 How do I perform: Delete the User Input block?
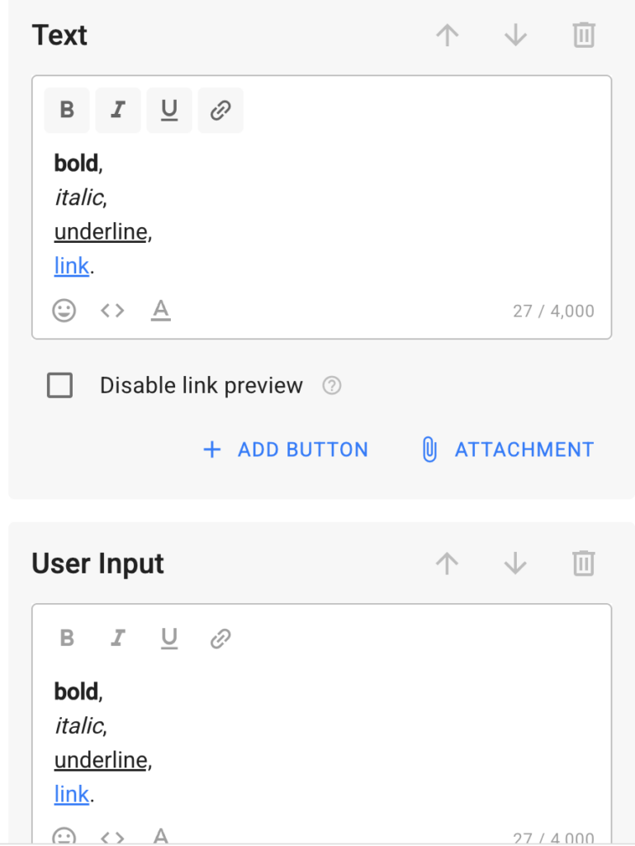click(x=584, y=563)
